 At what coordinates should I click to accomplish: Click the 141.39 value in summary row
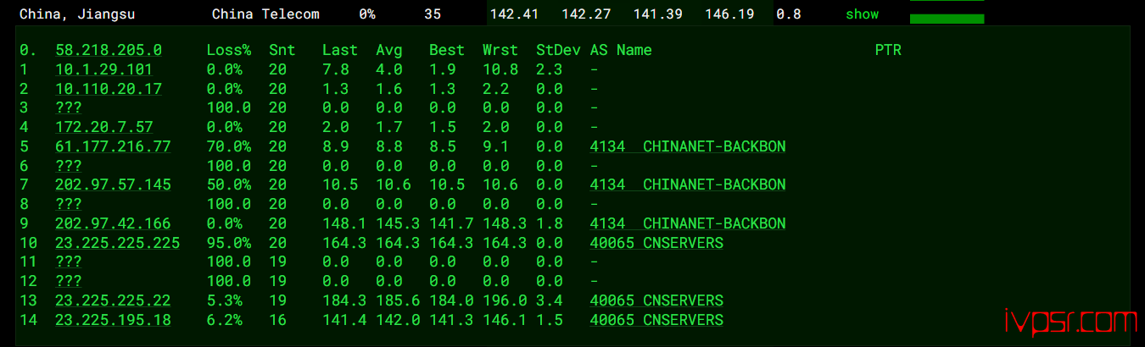(660, 14)
